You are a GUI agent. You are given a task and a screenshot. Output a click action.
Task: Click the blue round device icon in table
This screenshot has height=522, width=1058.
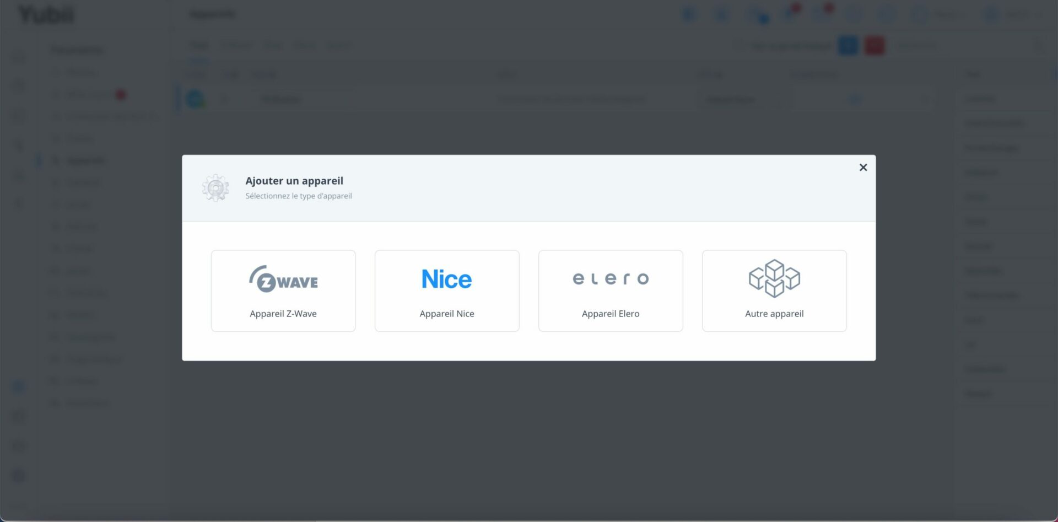coord(195,99)
